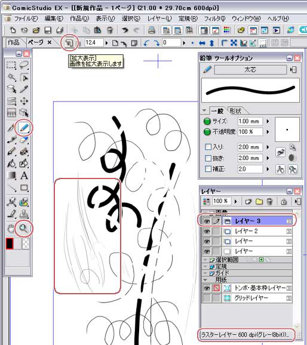Open the 編集(E) menu
This screenshot has height=345, width=307.
coord(54,19)
